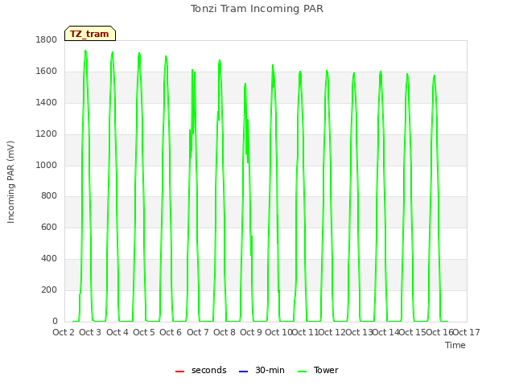Image resolution: width=515 pixels, height=386 pixels.
Task: Click the 0 y-axis tick label
Action: pos(55,322)
